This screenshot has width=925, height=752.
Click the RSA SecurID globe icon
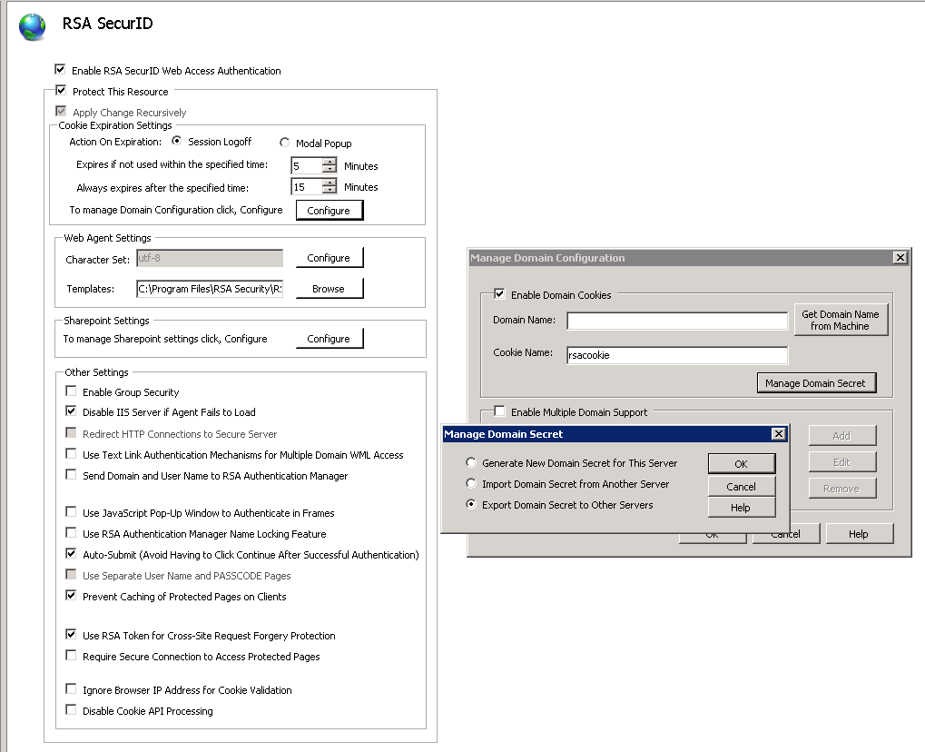tap(33, 26)
